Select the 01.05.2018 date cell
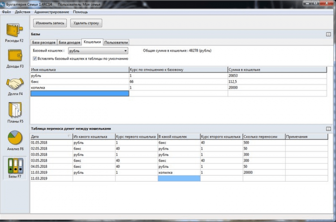This screenshot has height=222, width=336. tap(52, 143)
